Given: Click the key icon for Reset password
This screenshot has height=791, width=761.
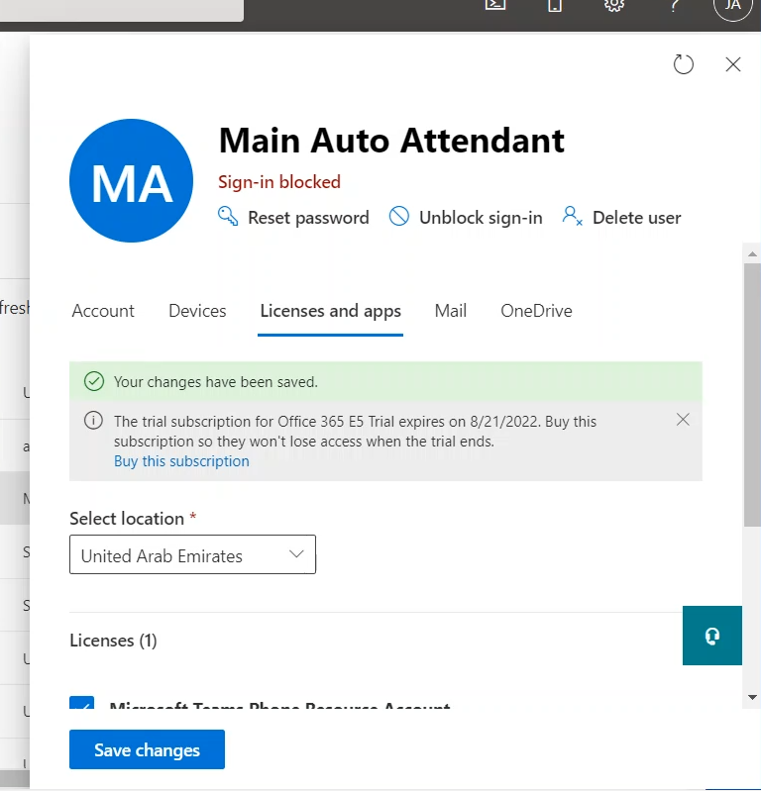Looking at the screenshot, I should click(228, 217).
